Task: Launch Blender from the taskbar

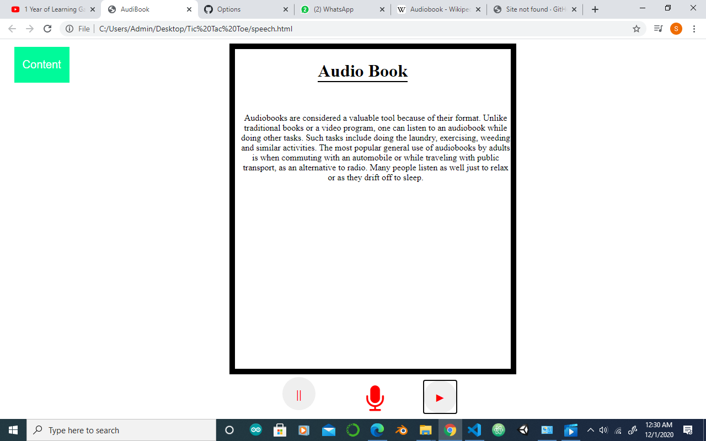Action: click(x=402, y=430)
